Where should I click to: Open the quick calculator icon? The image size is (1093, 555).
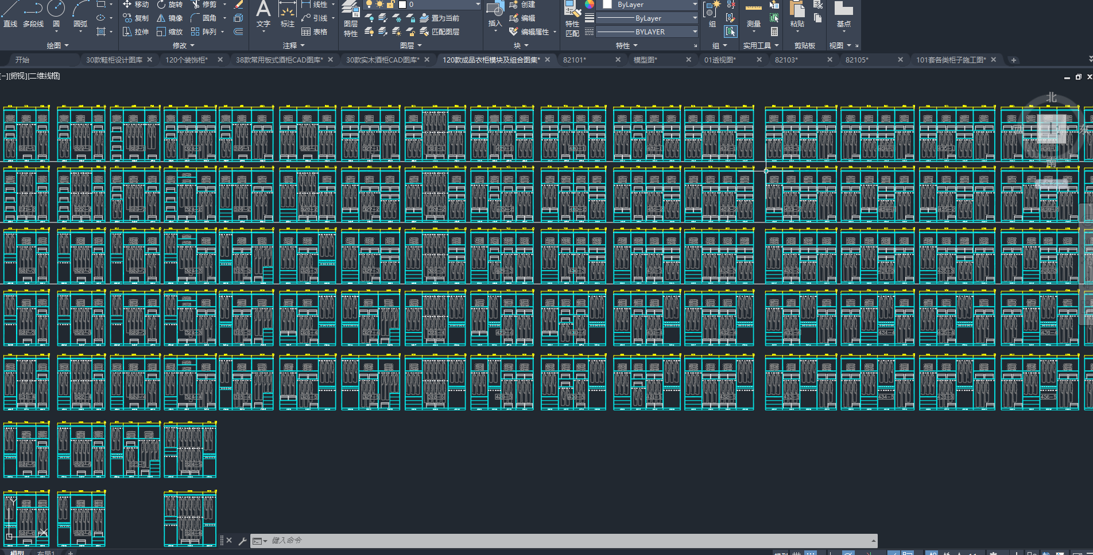774,32
